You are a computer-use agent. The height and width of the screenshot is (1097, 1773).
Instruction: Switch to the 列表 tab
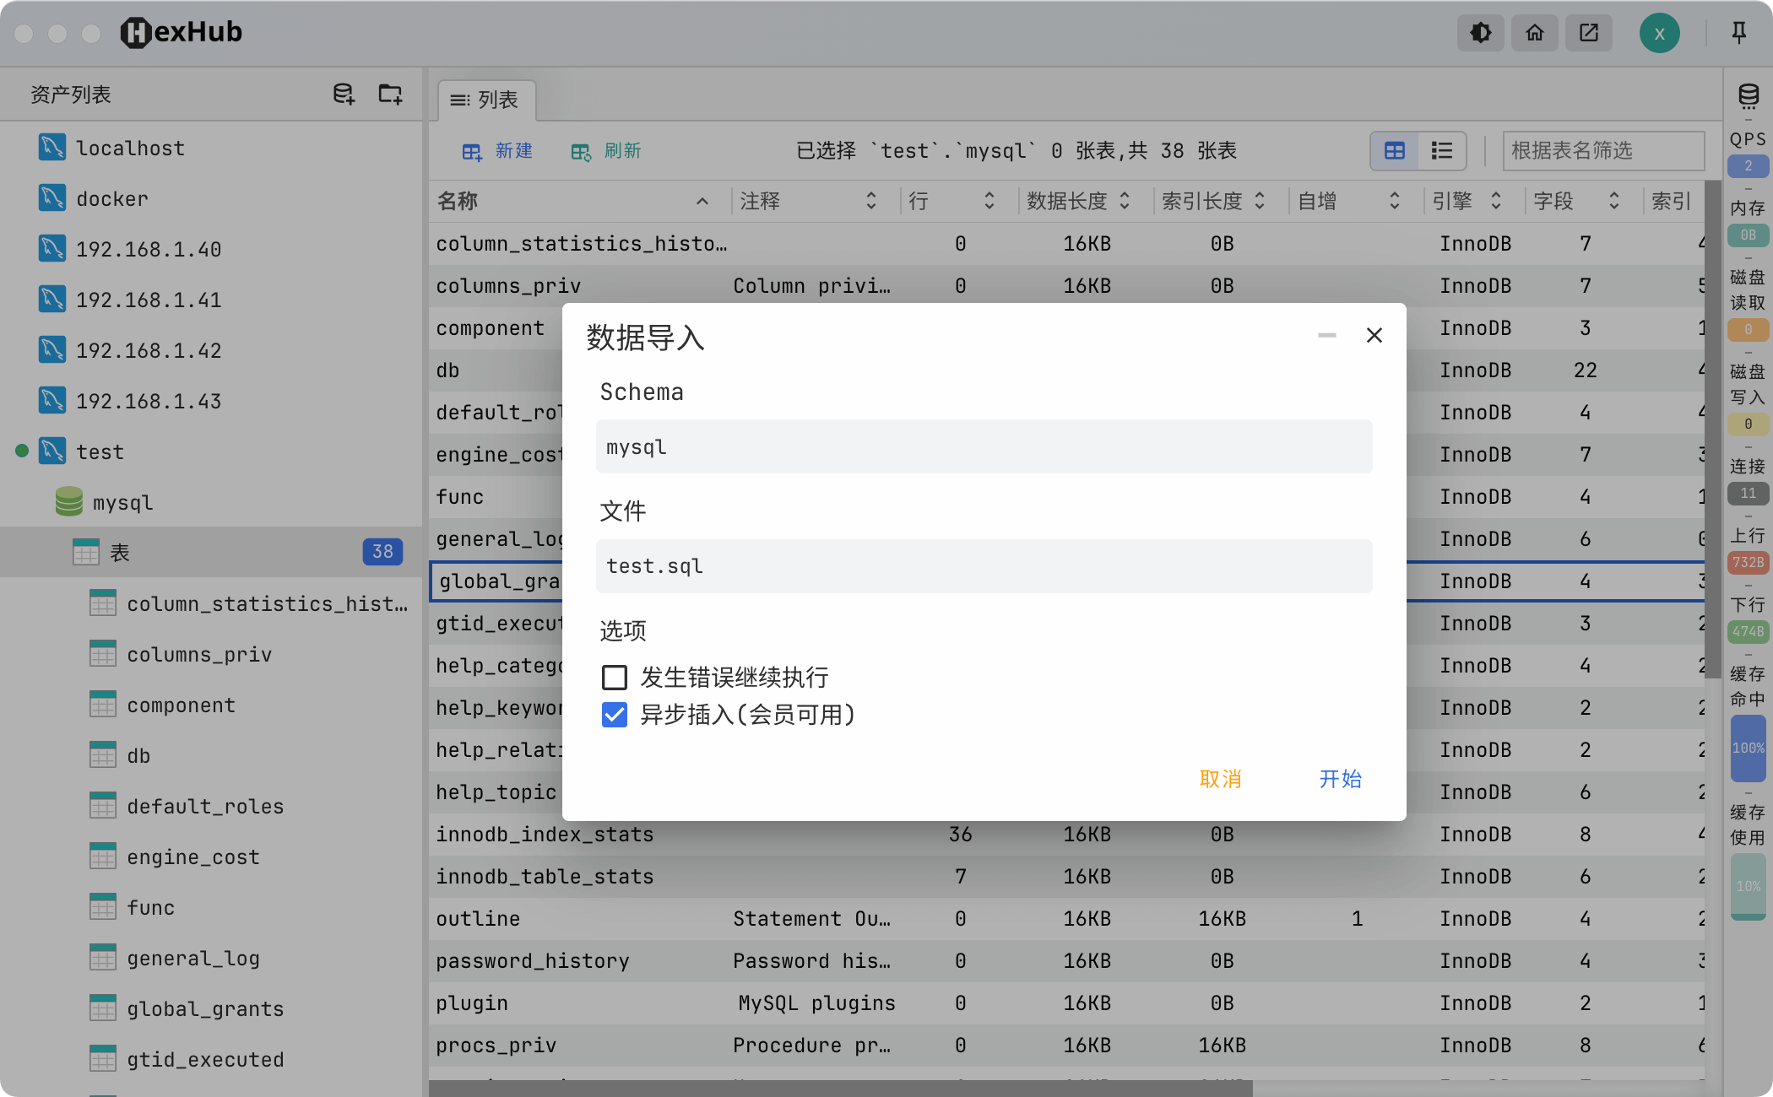tap(486, 100)
